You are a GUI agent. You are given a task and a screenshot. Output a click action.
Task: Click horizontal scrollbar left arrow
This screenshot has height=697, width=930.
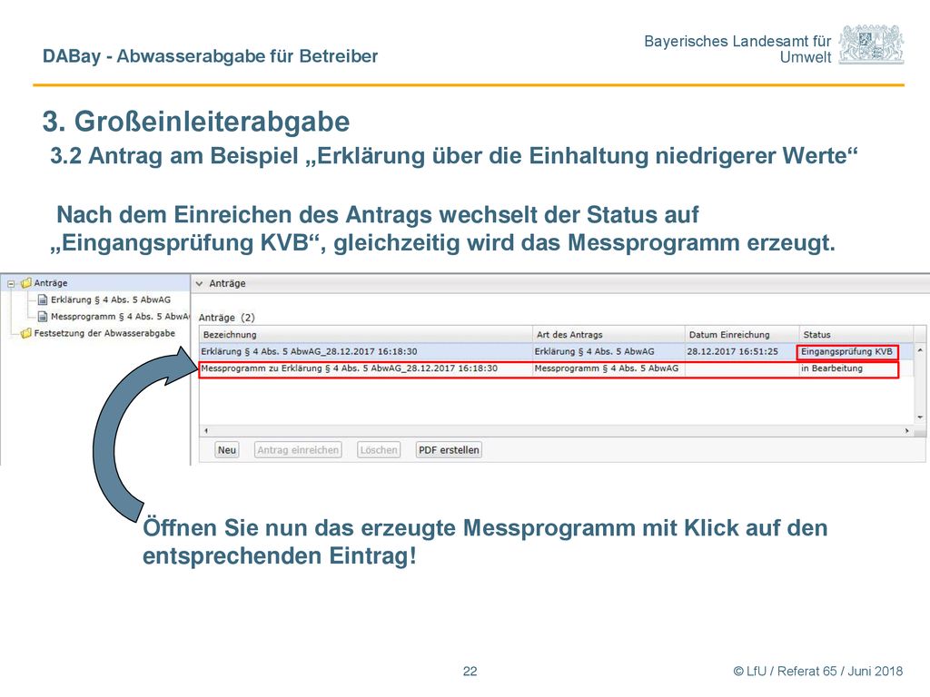[206, 431]
